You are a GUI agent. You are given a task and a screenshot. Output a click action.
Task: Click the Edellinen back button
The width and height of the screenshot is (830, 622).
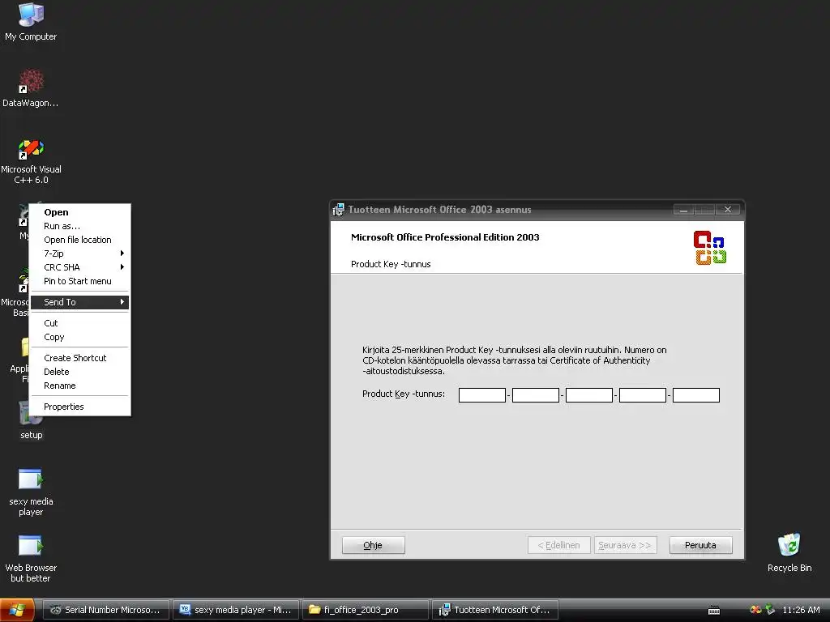coord(559,545)
